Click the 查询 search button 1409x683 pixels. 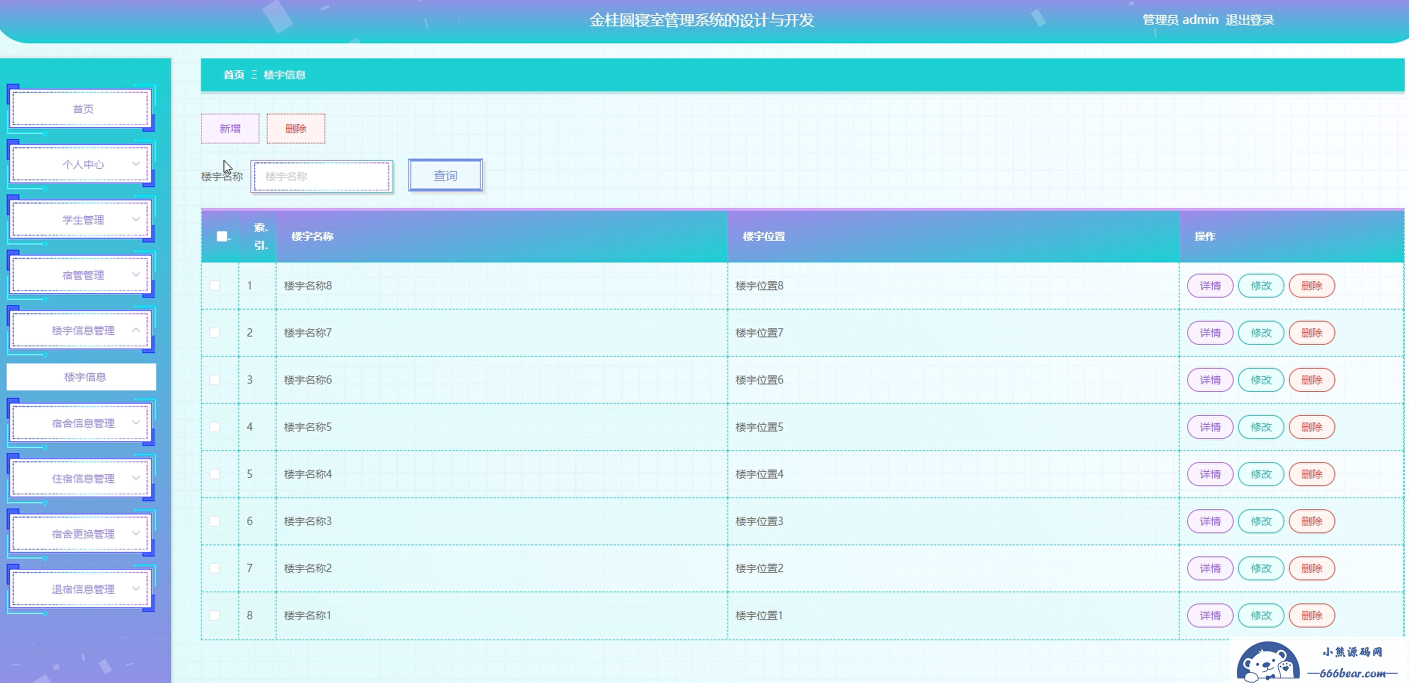[x=446, y=175]
